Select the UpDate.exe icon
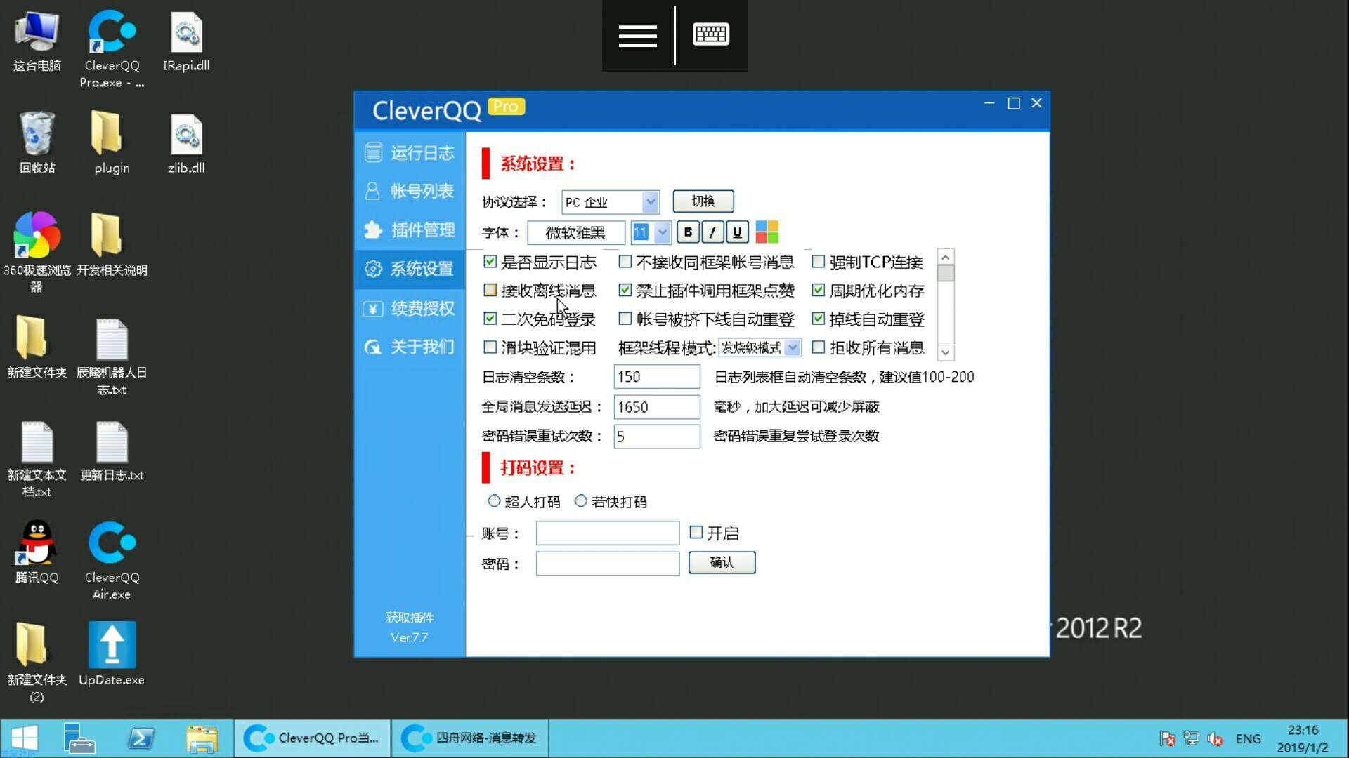This screenshot has height=758, width=1349. coord(112,655)
